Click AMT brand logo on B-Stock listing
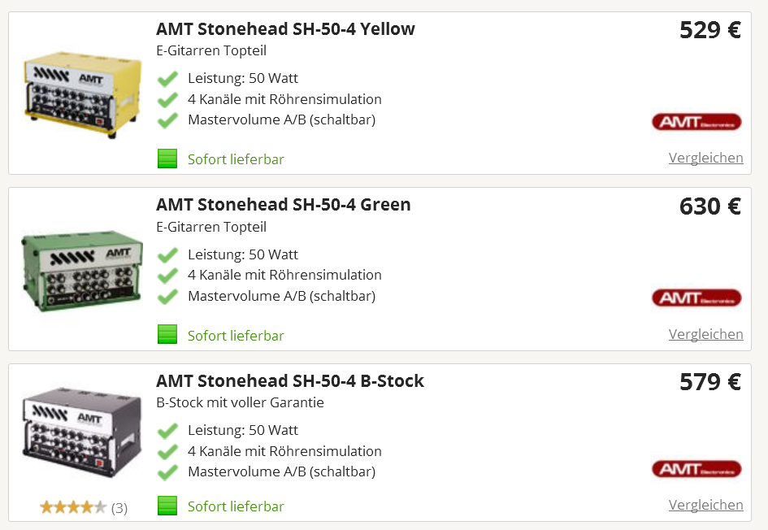The width and height of the screenshot is (768, 530). click(x=696, y=469)
